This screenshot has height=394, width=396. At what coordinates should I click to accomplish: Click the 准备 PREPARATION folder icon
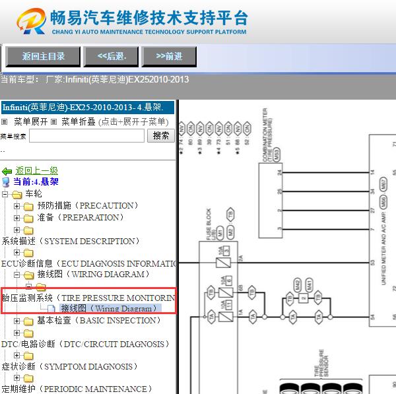(x=28, y=218)
